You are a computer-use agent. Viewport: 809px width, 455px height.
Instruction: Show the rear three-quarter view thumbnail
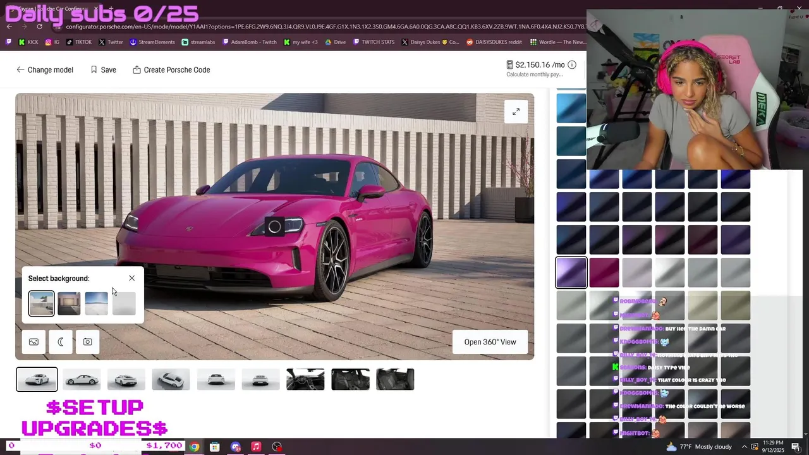coord(126,379)
